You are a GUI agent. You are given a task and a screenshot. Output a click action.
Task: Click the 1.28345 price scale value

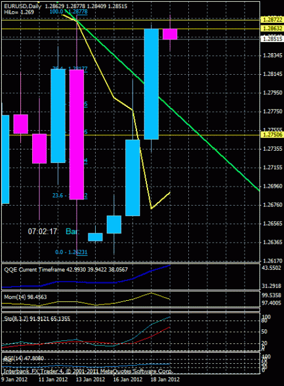click(273, 56)
